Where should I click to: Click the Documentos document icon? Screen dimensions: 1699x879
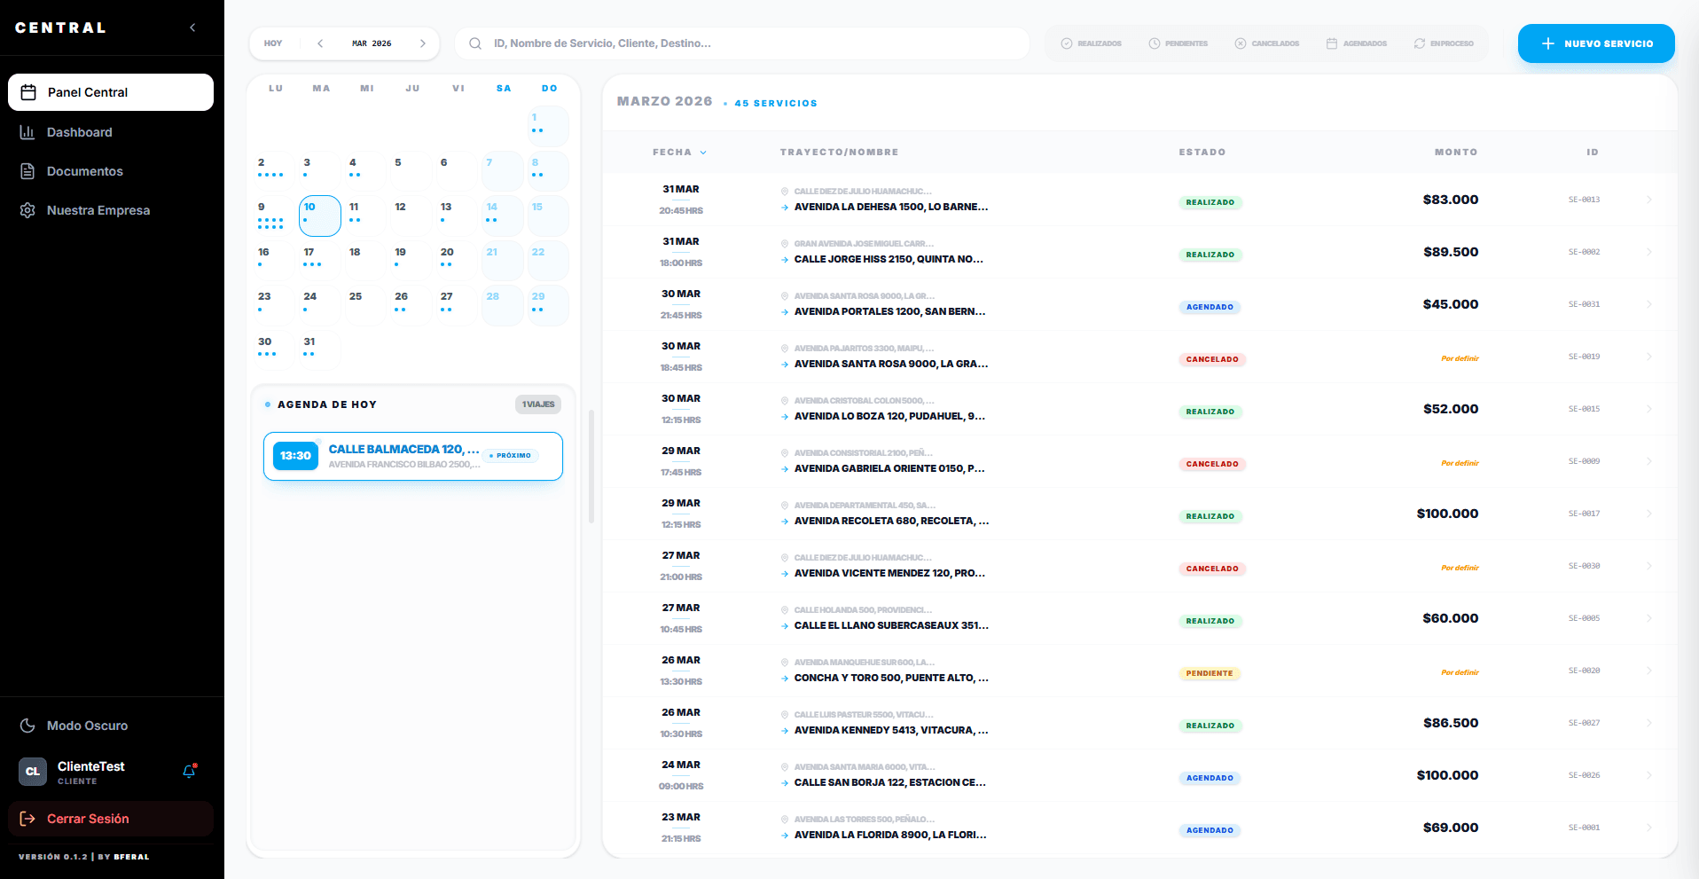point(27,171)
